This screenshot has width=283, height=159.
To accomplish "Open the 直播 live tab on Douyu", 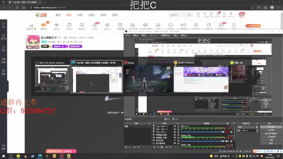I will click(x=69, y=15).
